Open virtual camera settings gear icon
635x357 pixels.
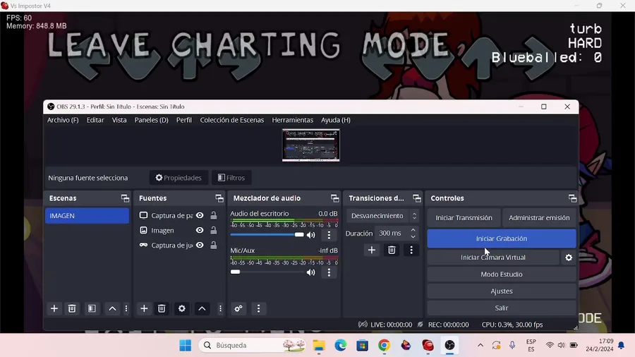pos(569,258)
